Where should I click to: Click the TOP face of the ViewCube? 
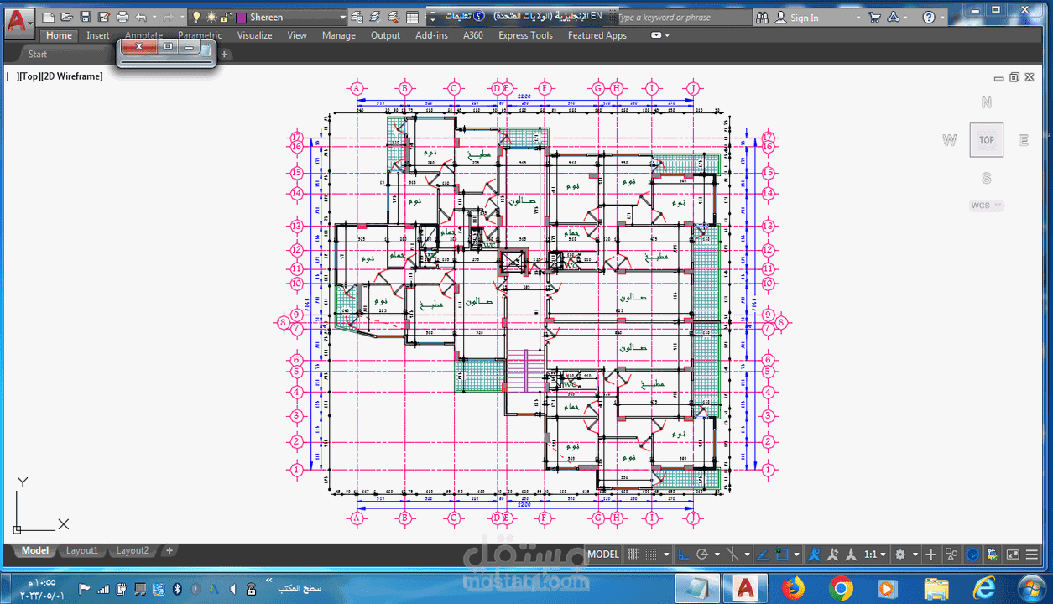point(987,140)
